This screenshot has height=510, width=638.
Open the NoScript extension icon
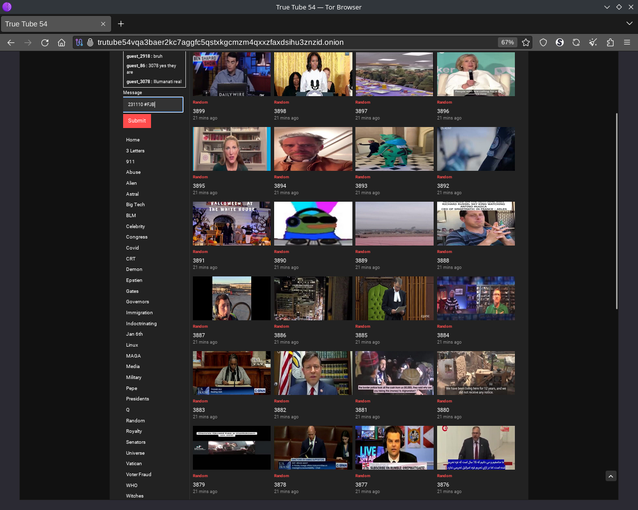560,42
